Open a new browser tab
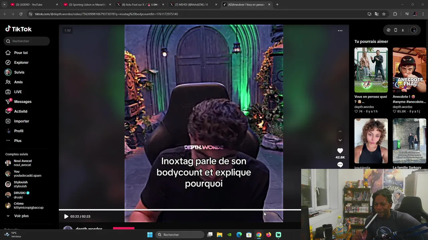The width and height of the screenshot is (428, 240). 277,5
